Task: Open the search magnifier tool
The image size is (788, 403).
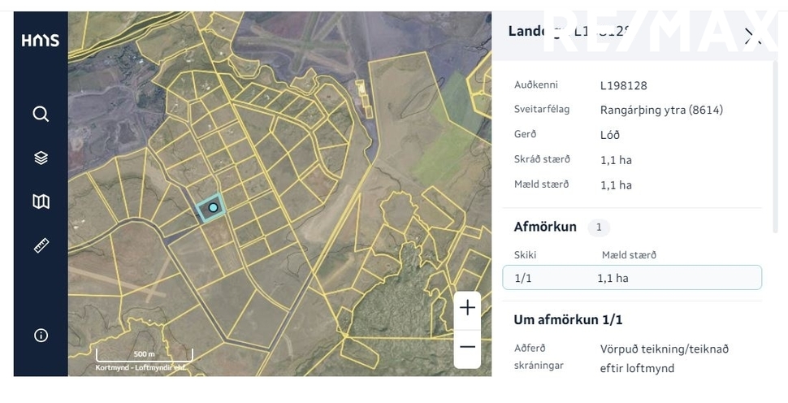Action: [41, 114]
